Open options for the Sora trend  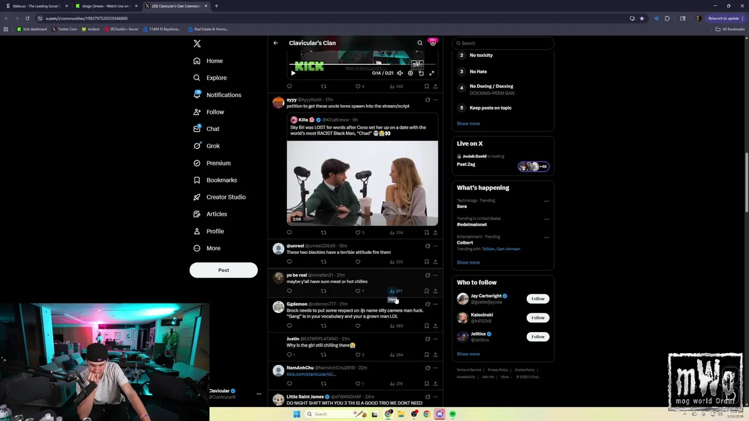click(x=547, y=201)
